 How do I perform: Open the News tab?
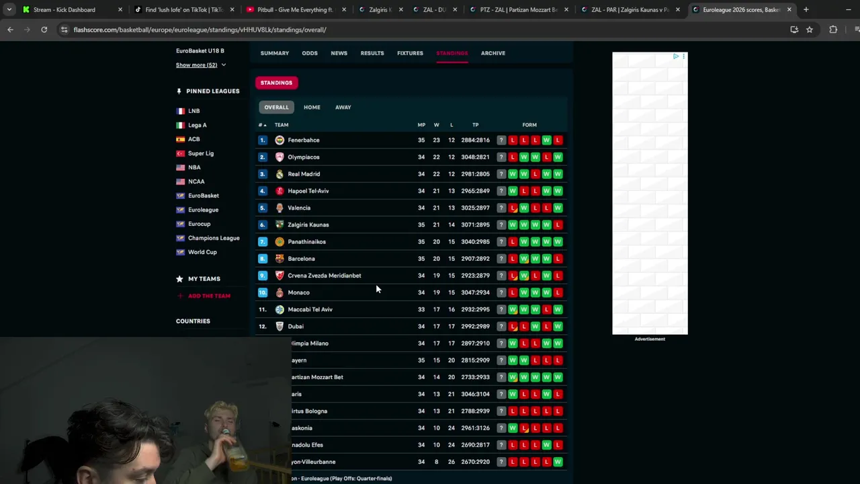tap(339, 53)
